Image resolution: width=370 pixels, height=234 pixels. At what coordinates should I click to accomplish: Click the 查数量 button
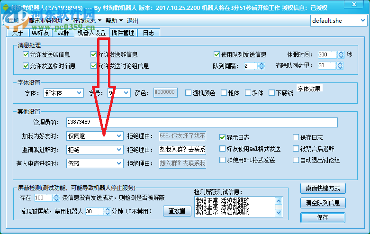177,211
